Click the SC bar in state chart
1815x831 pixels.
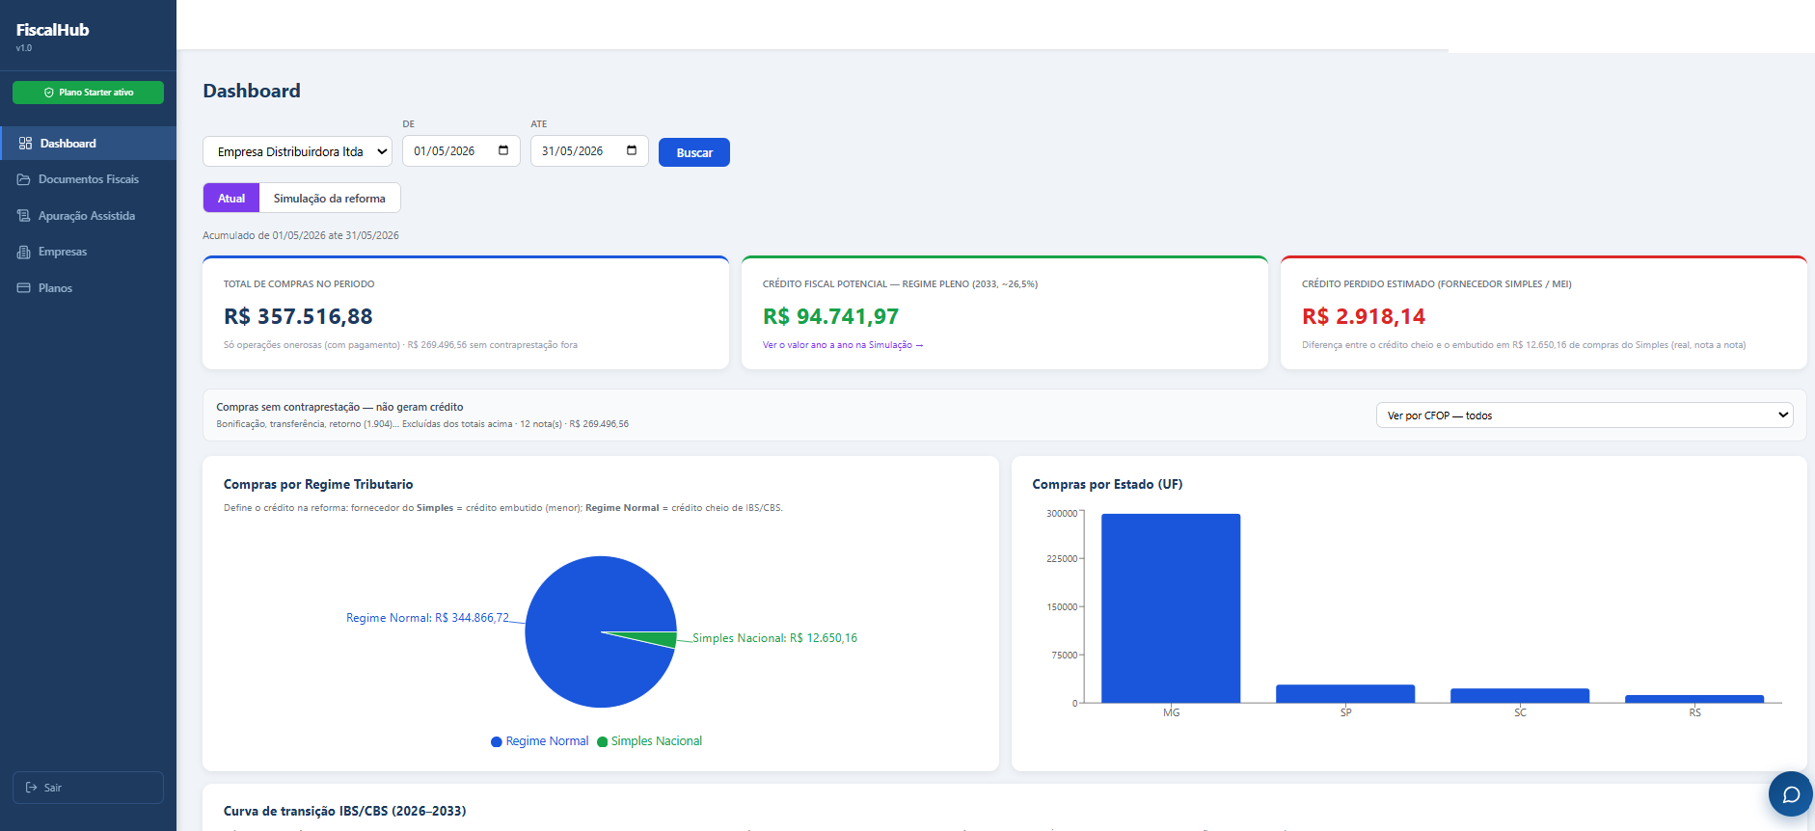point(1520,696)
